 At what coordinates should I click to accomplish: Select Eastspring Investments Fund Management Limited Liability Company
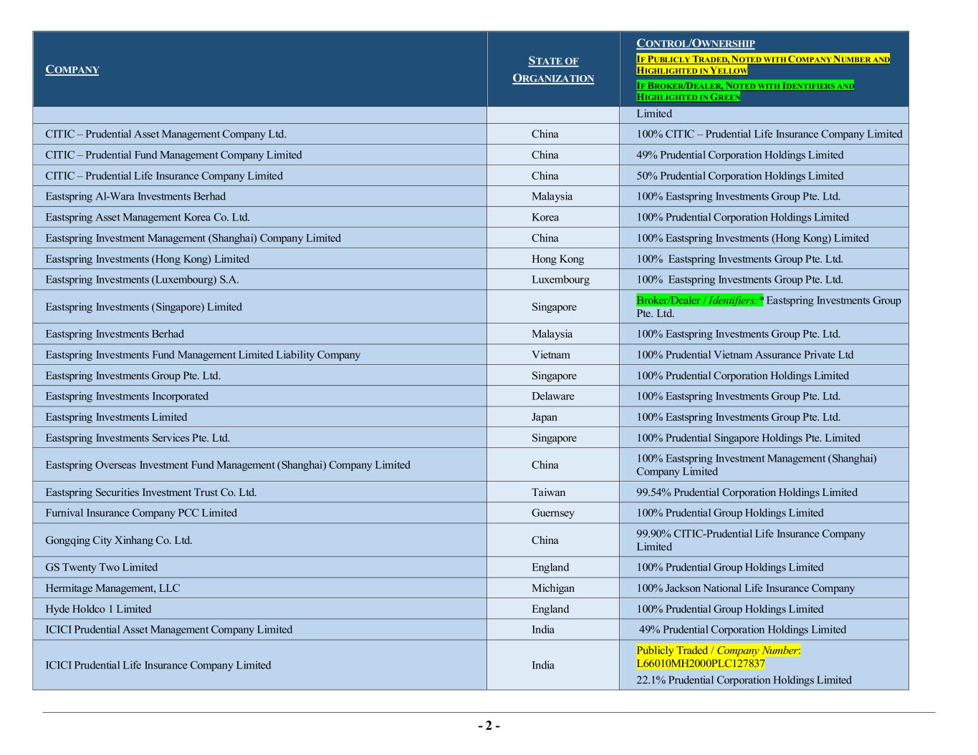coord(203,354)
